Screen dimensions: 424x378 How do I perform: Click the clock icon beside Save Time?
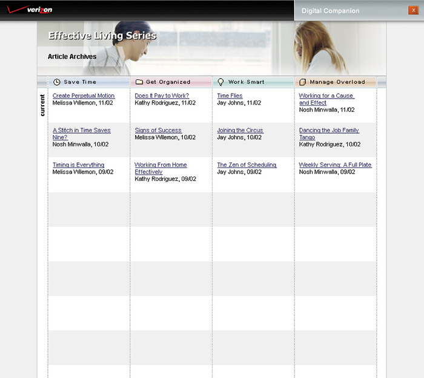57,82
